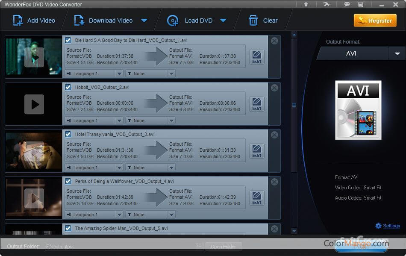Expand the Language 1 dropdown for Hobbit video
Image resolution: width=406 pixels, height=256 pixels.
click(120, 120)
